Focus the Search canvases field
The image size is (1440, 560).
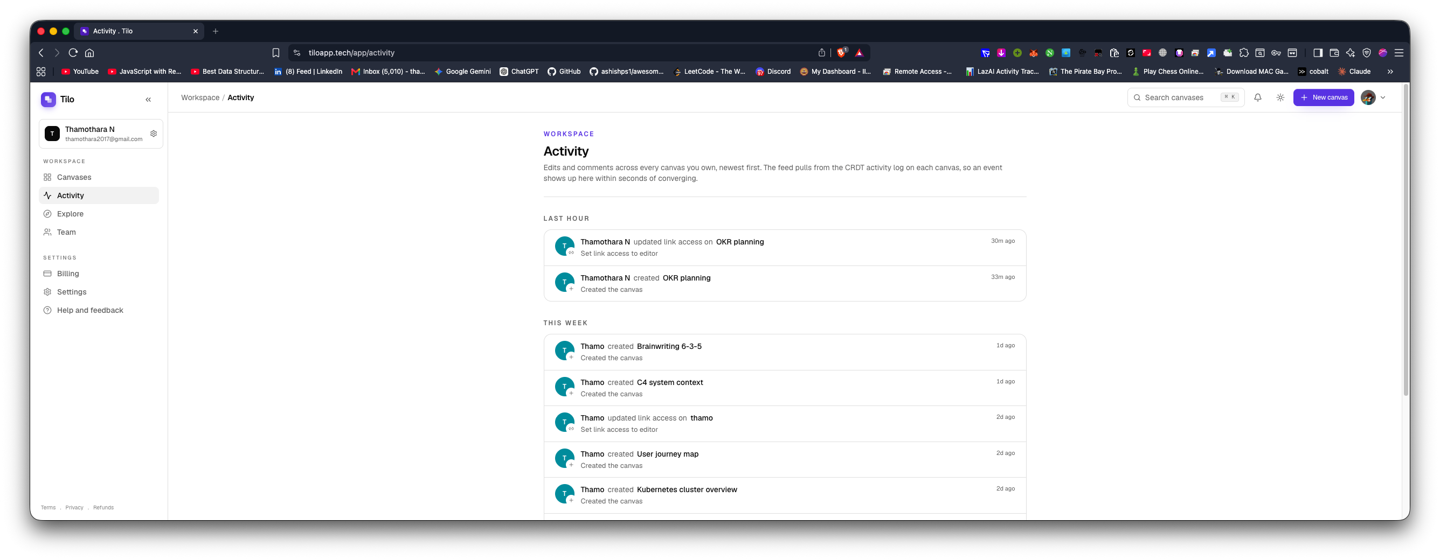click(1186, 97)
